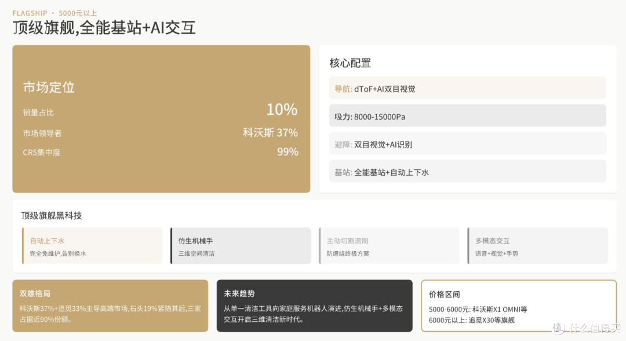Open the 主动切割滚刷 feature card

click(390, 246)
